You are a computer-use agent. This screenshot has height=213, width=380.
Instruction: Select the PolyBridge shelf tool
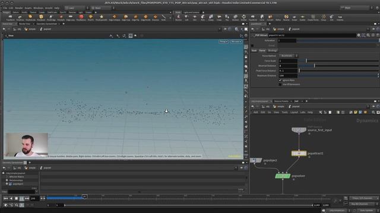tap(51, 17)
